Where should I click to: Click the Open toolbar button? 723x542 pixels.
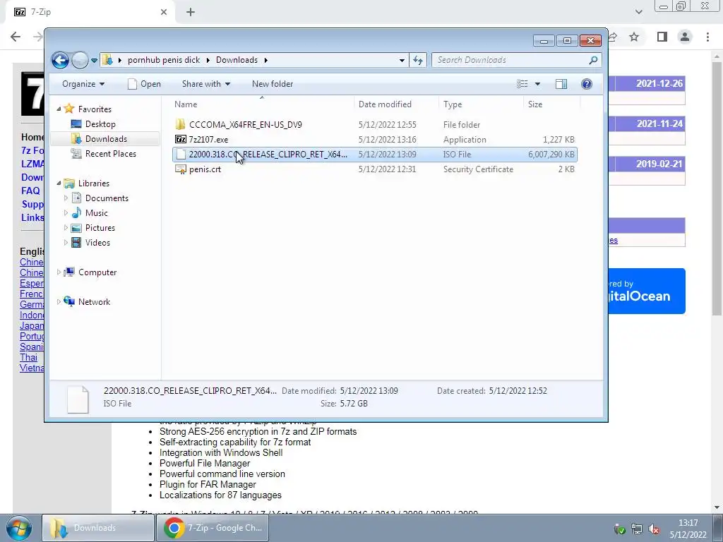[144, 84]
